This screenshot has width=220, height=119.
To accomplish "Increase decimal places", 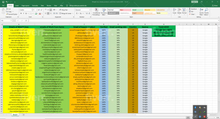I will pyautogui.click(x=86, y=14).
